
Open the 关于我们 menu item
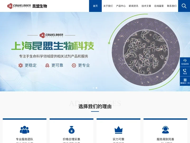(108, 6)
